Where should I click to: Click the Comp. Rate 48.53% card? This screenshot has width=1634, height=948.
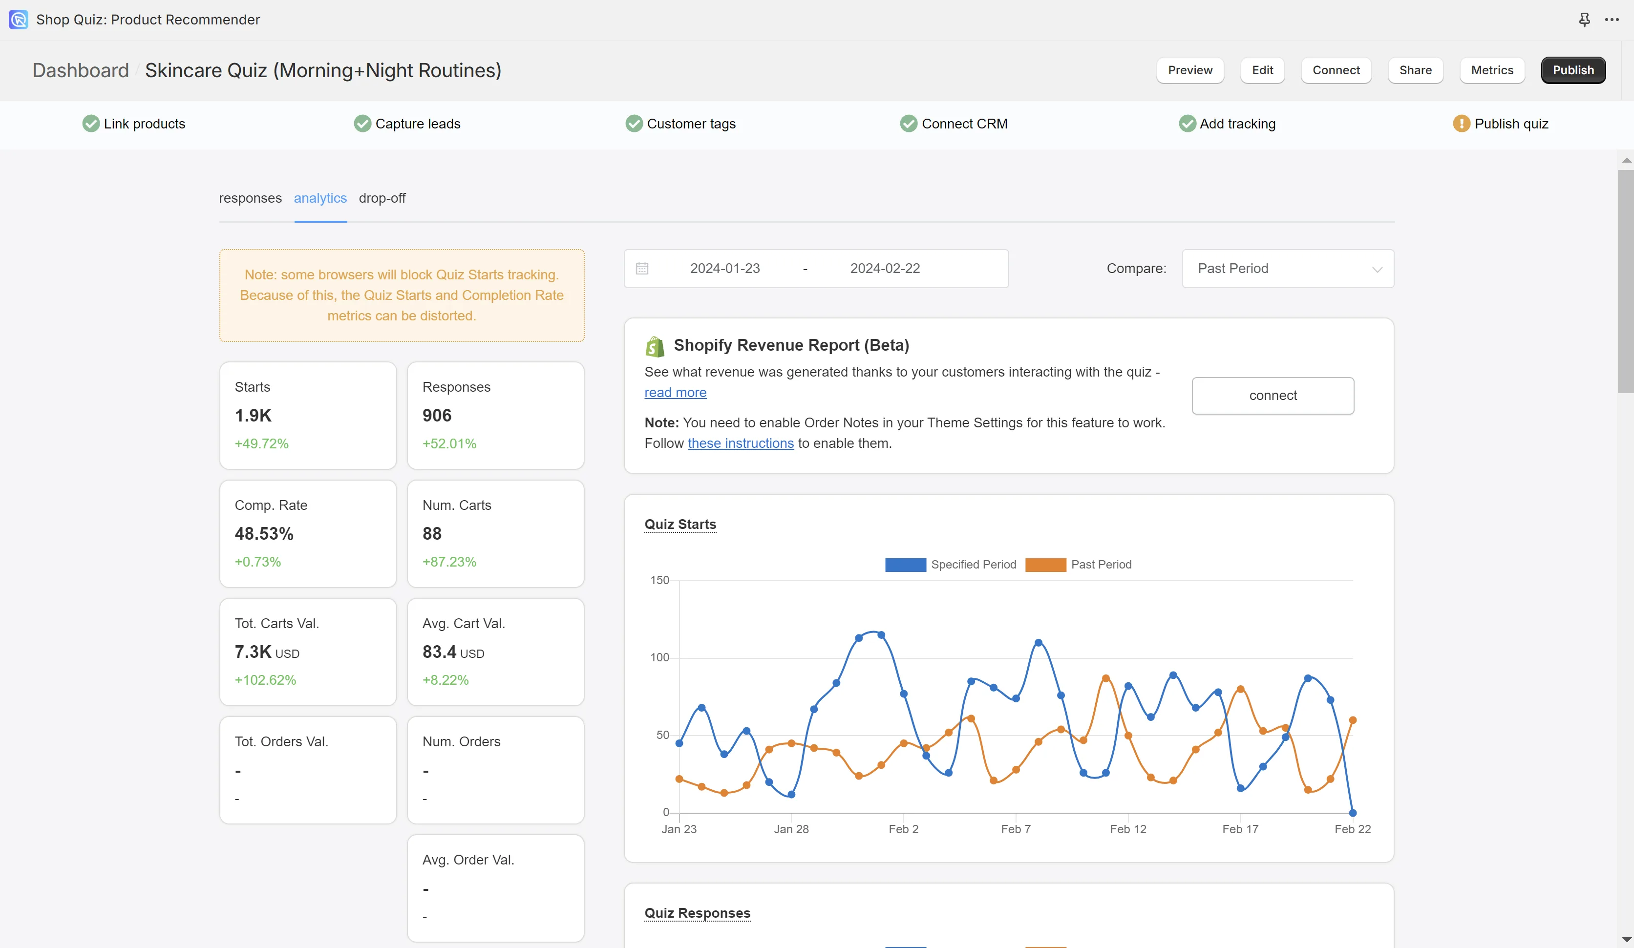tap(308, 534)
